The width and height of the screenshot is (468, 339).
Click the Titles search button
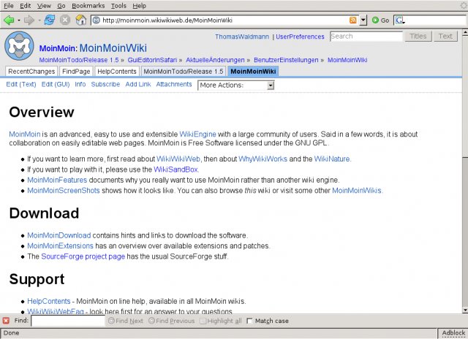coord(418,36)
